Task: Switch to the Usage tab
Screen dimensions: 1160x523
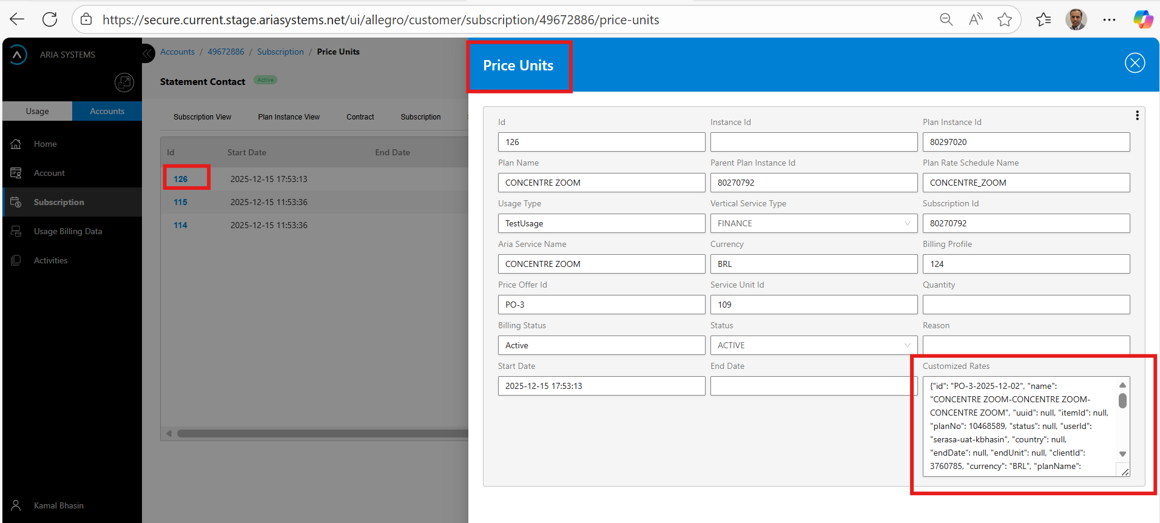Action: pyautogui.click(x=38, y=111)
